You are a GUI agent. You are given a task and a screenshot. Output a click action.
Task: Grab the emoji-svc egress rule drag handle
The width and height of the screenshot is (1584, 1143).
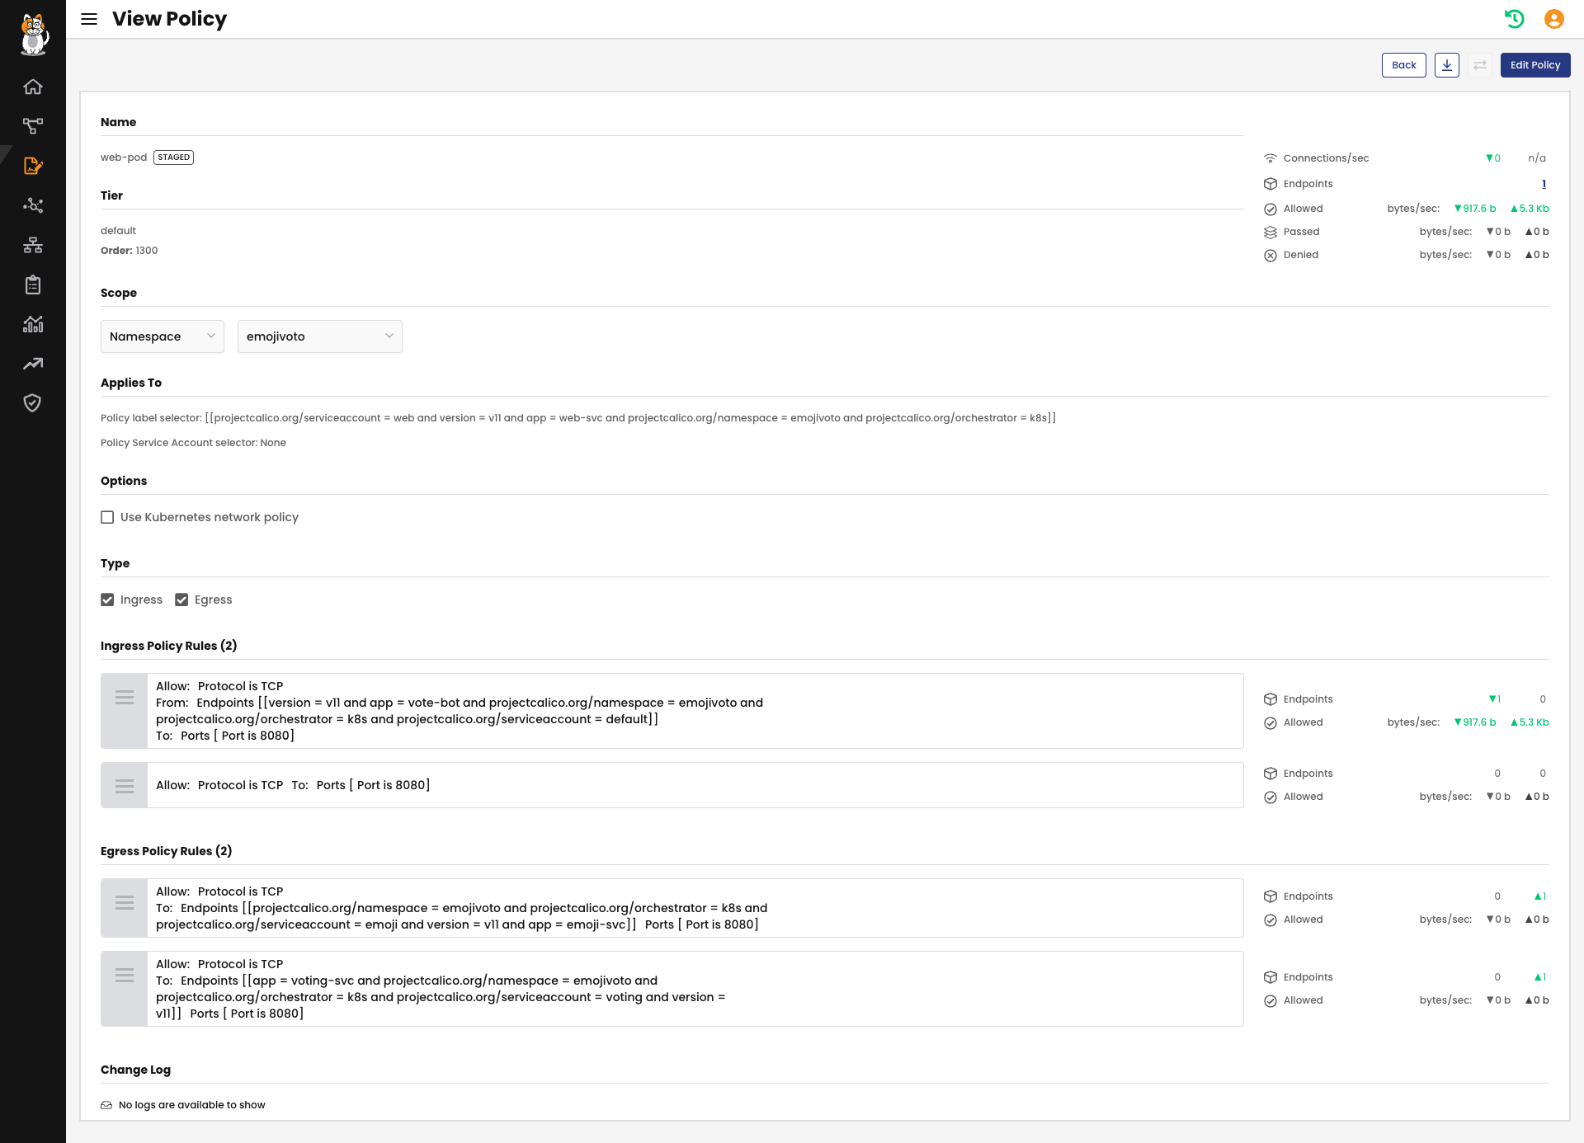125,904
